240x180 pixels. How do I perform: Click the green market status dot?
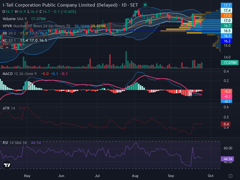click(145, 5)
